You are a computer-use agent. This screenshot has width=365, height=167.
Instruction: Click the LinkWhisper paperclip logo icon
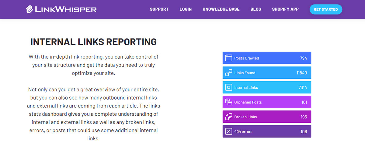[x=30, y=9]
